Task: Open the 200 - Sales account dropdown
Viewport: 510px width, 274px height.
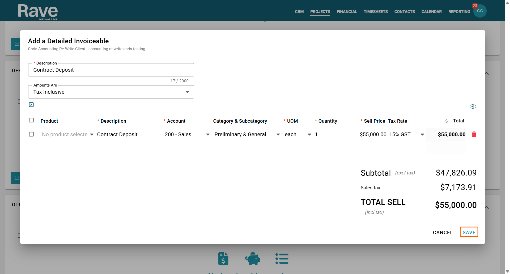Action: (187, 135)
